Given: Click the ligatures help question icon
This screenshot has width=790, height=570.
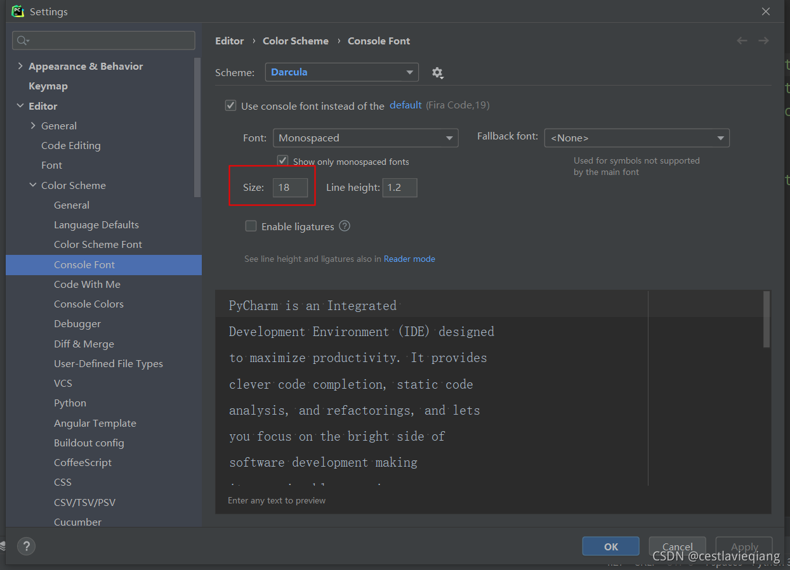Looking at the screenshot, I should tap(345, 226).
